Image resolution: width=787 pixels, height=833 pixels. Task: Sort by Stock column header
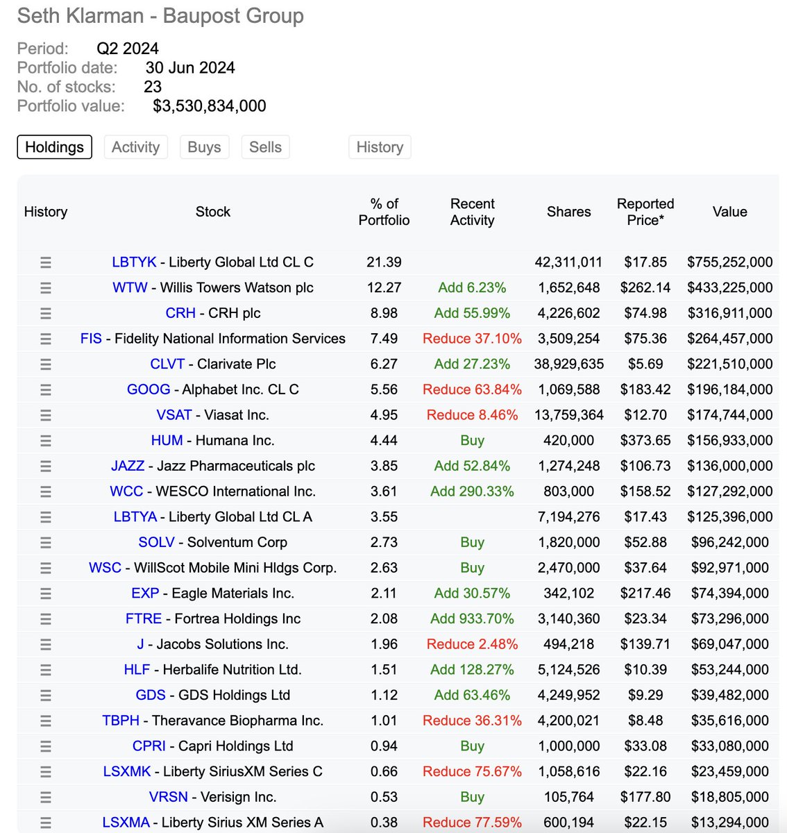point(212,212)
